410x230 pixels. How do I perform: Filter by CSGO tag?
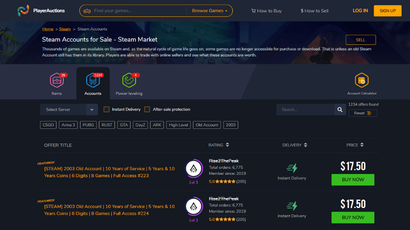point(48,125)
